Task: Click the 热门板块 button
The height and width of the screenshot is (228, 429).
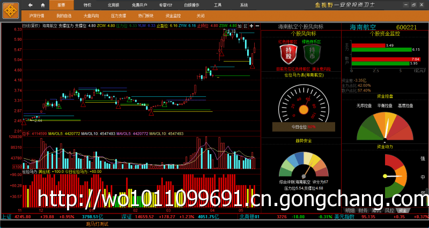Action: (145, 16)
